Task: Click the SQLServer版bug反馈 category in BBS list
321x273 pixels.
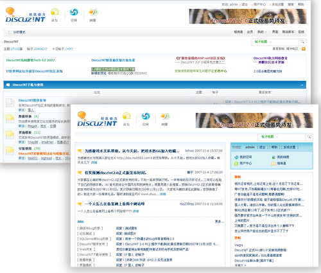Action: click(94, 239)
